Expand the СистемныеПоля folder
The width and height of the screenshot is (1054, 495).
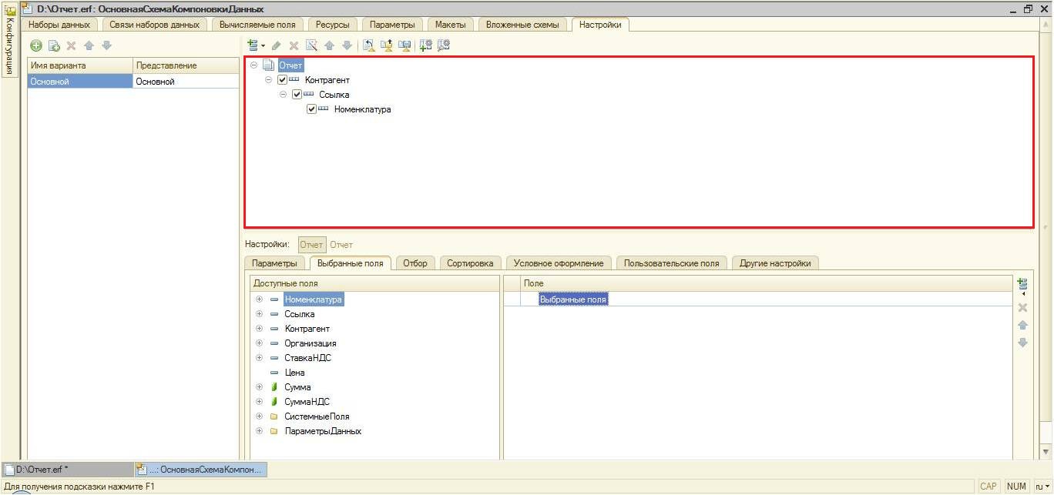[x=259, y=416]
